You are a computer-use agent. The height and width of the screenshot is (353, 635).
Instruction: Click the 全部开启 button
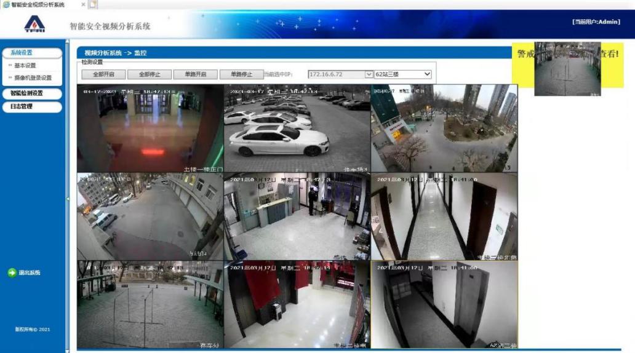click(x=103, y=74)
